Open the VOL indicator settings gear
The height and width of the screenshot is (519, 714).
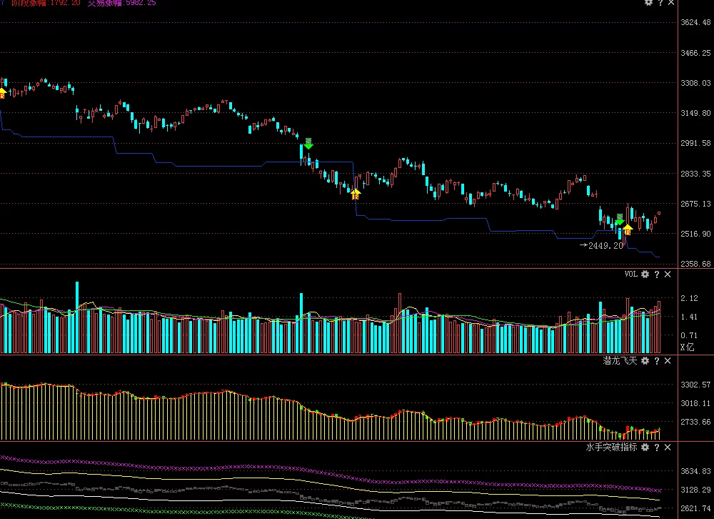[x=645, y=275]
